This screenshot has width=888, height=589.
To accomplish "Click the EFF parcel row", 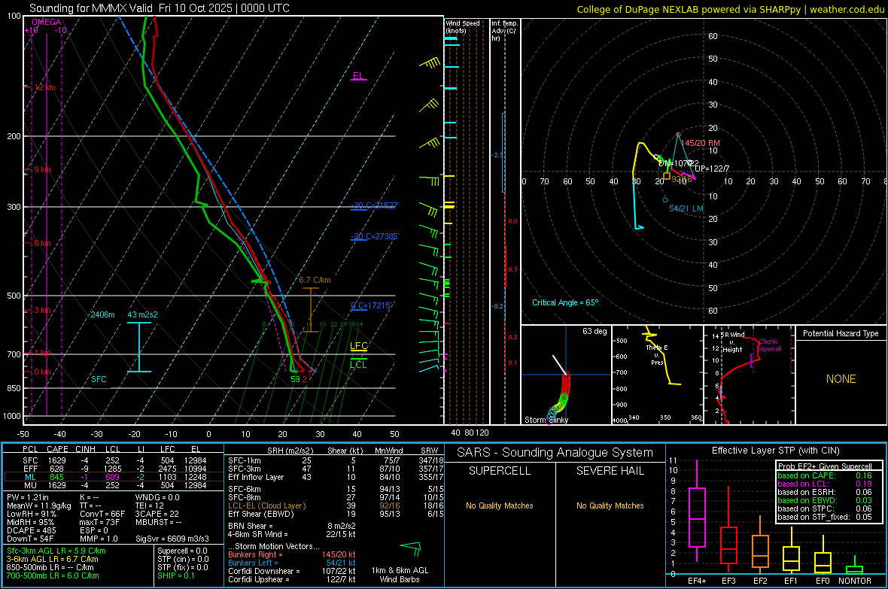I will coord(114,469).
